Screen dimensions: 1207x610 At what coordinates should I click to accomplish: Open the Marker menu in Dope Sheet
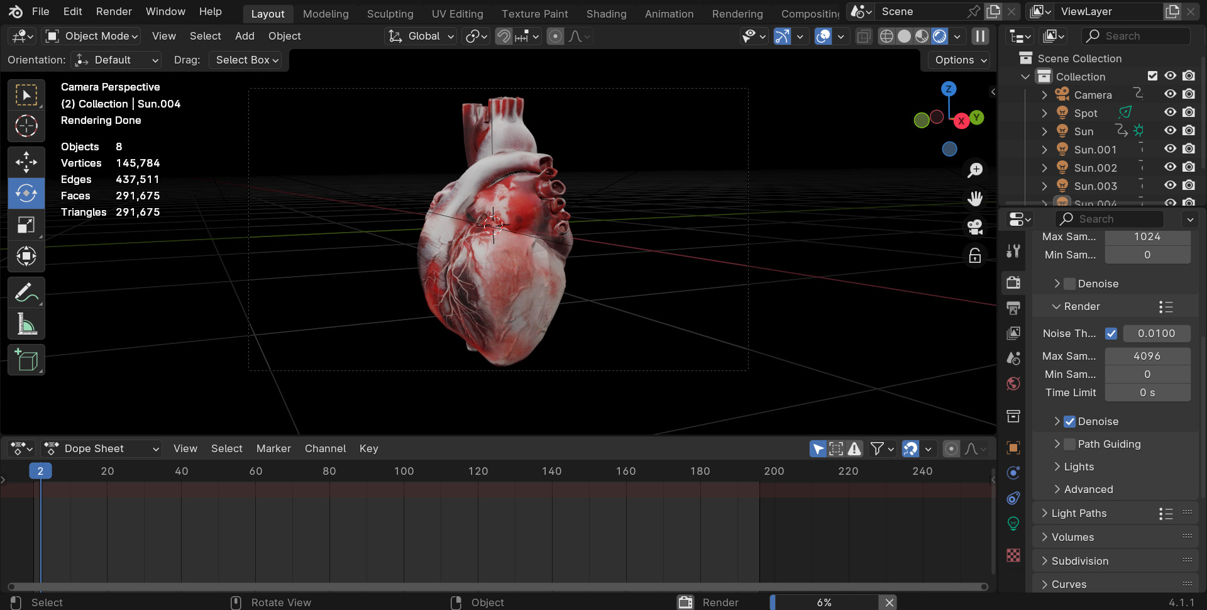(273, 448)
